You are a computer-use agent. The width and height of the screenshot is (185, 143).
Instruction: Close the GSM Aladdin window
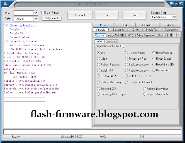click(x=181, y=4)
